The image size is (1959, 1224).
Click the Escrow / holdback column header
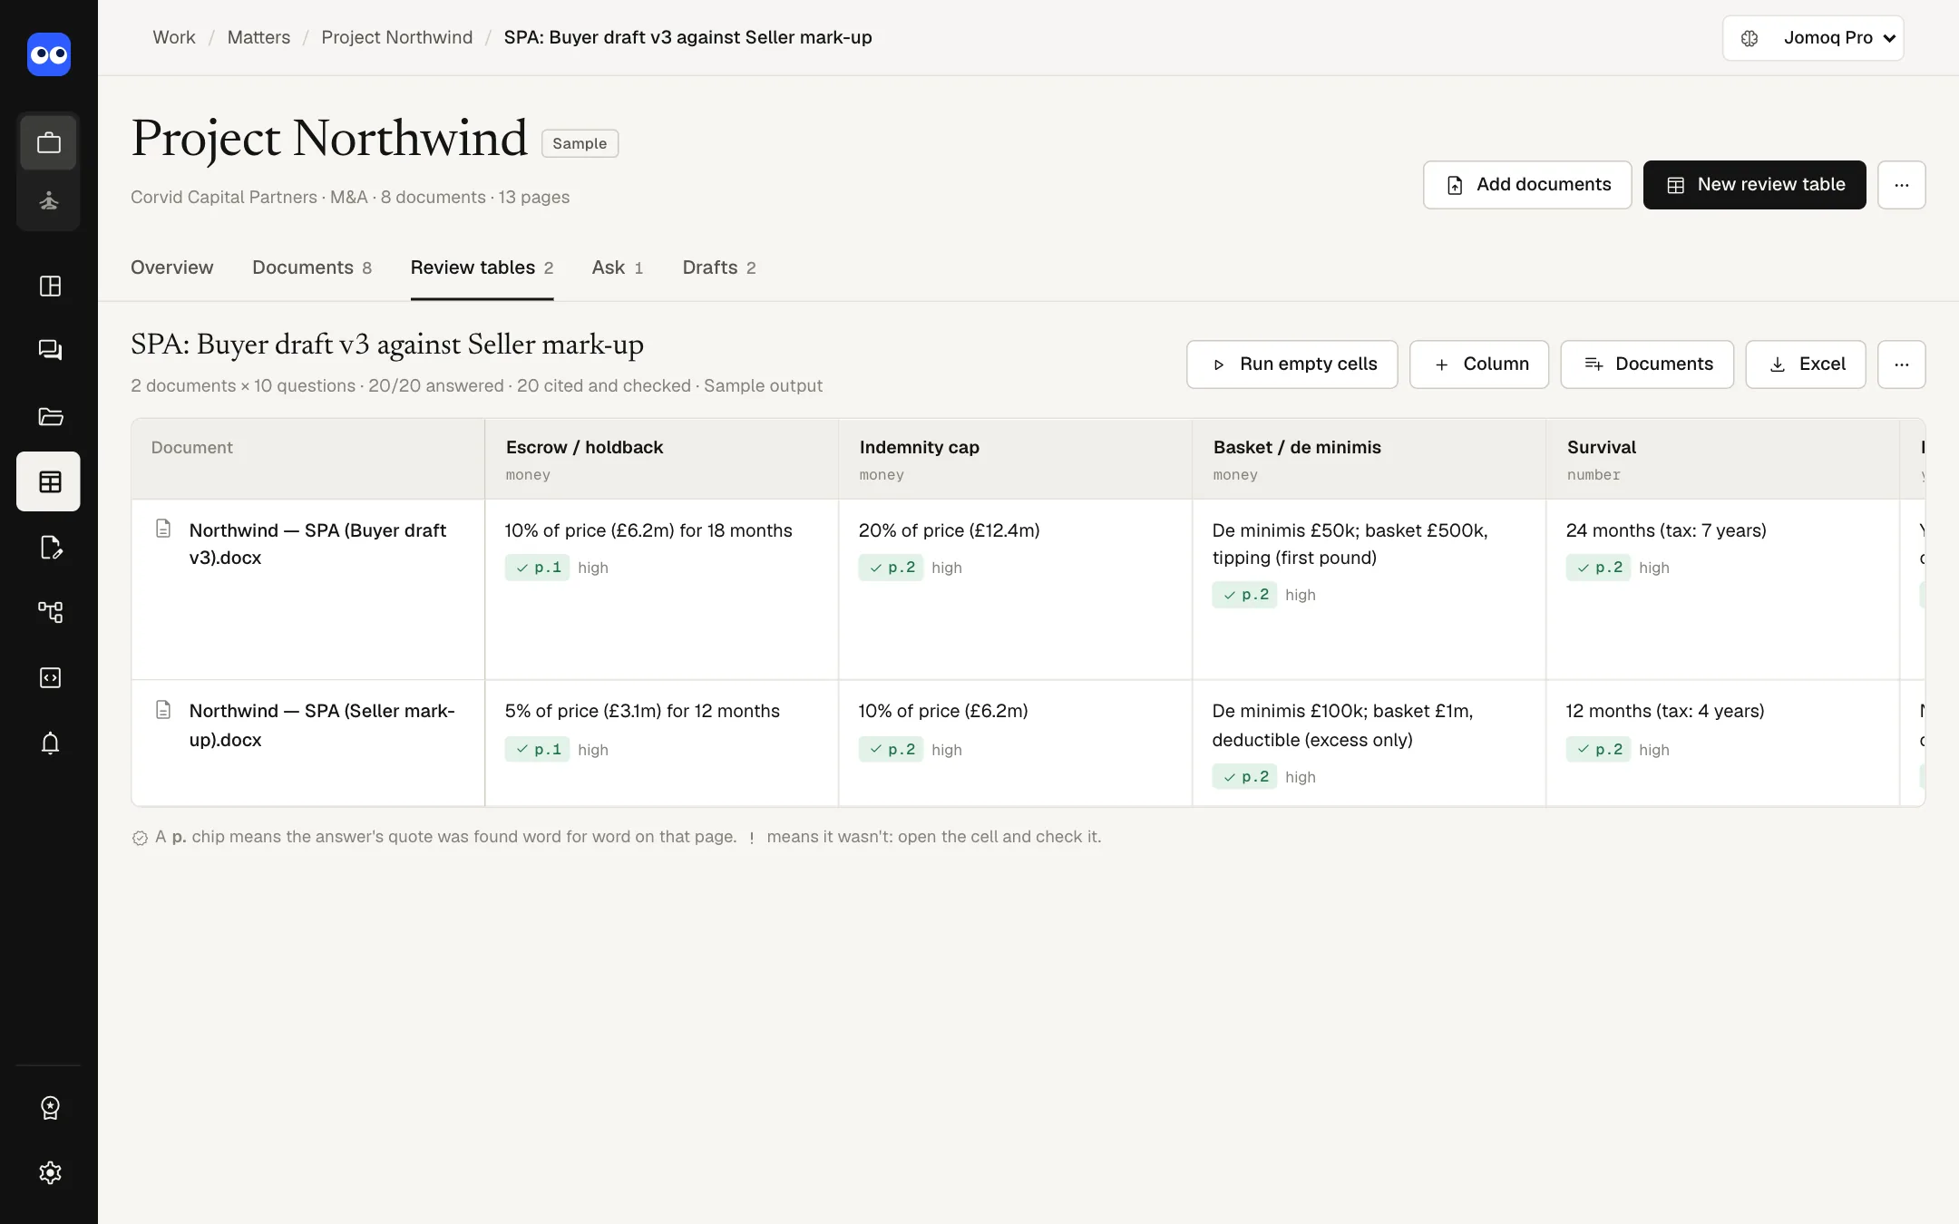662,459
